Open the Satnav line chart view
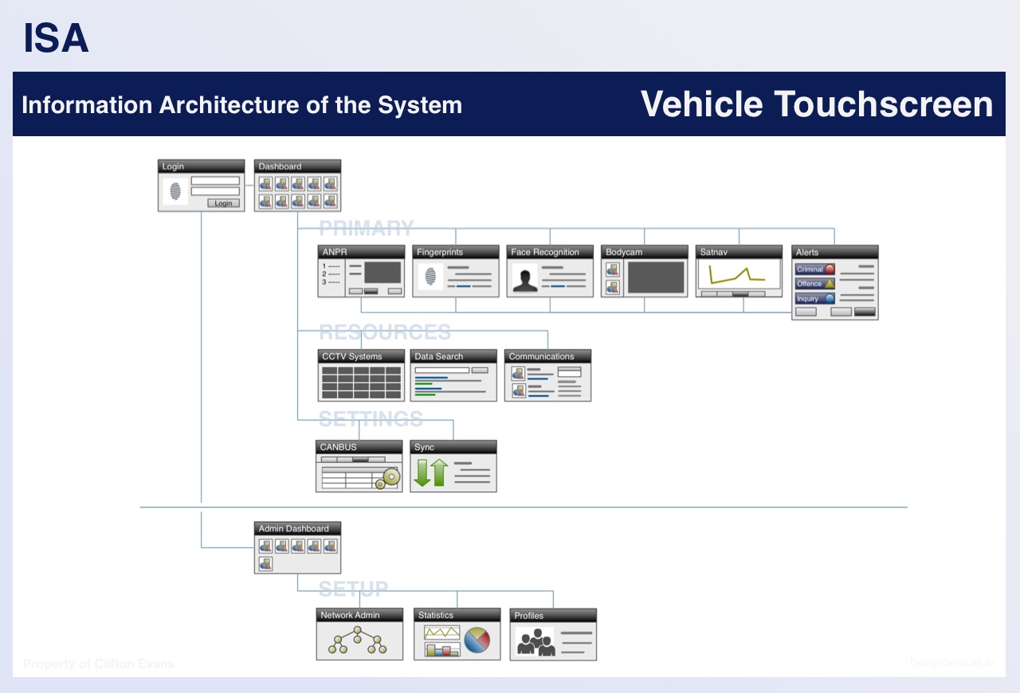1020x693 pixels. tap(737, 275)
